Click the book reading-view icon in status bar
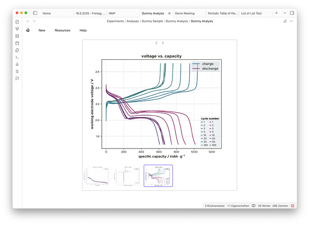This screenshot has height=225, width=309. click(x=254, y=206)
